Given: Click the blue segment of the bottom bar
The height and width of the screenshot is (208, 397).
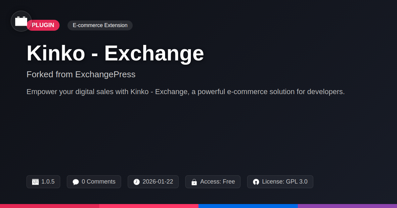Looking at the screenshot, I should tap(248, 206).
